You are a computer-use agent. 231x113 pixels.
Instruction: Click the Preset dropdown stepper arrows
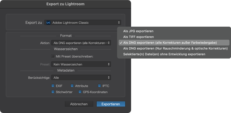pyautogui.click(x=109, y=64)
